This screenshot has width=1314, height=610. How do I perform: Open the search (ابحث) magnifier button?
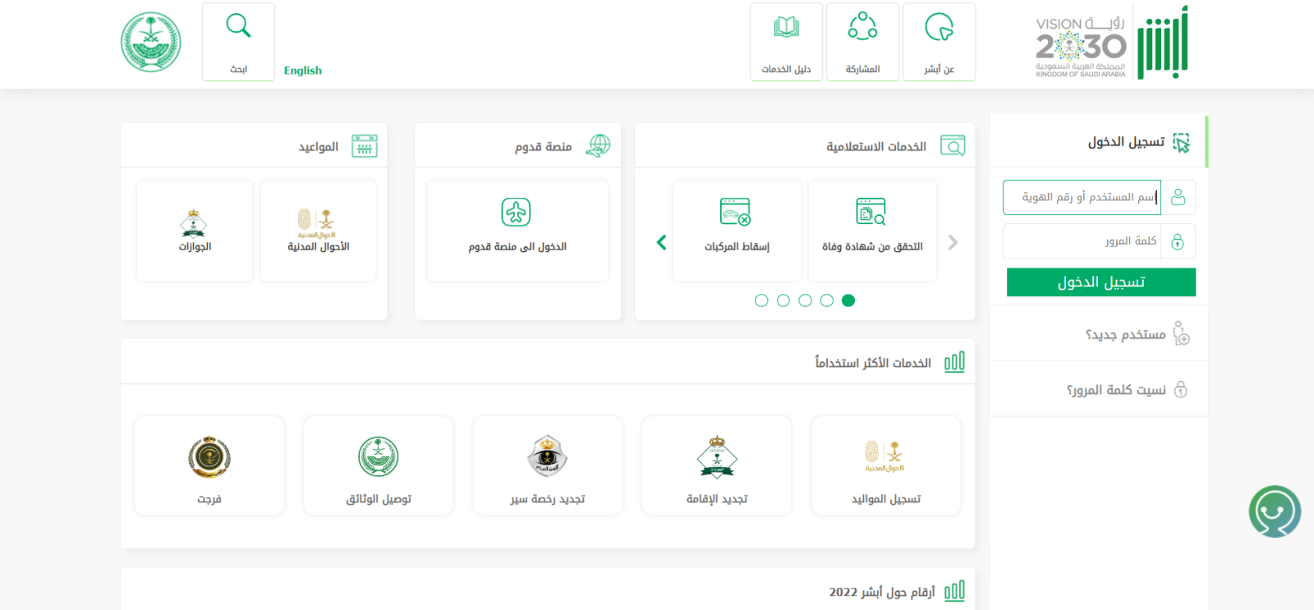point(238,42)
